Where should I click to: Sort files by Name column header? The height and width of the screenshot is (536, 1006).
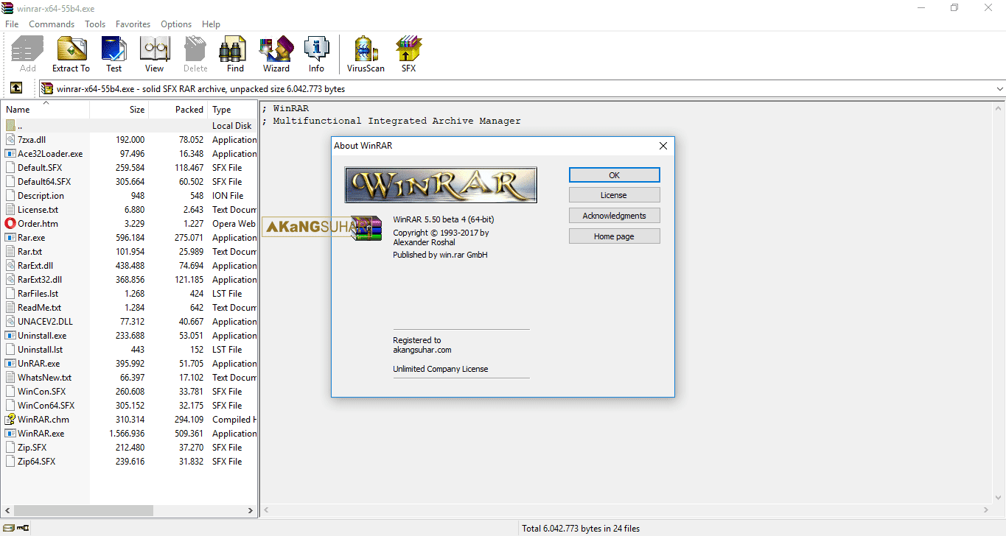click(45, 109)
